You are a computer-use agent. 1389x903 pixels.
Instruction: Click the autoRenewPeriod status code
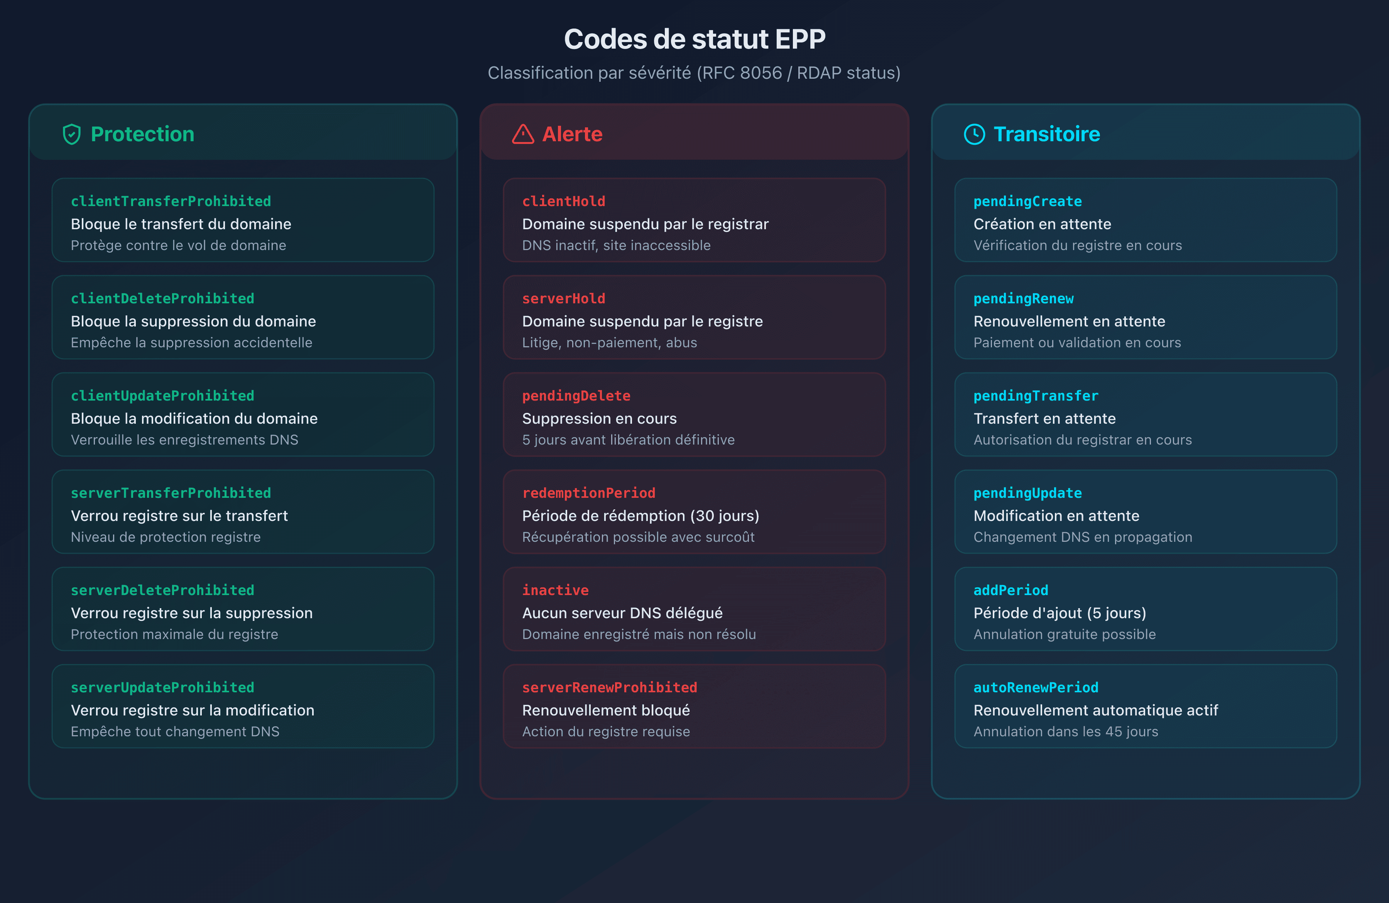pyautogui.click(x=1036, y=688)
